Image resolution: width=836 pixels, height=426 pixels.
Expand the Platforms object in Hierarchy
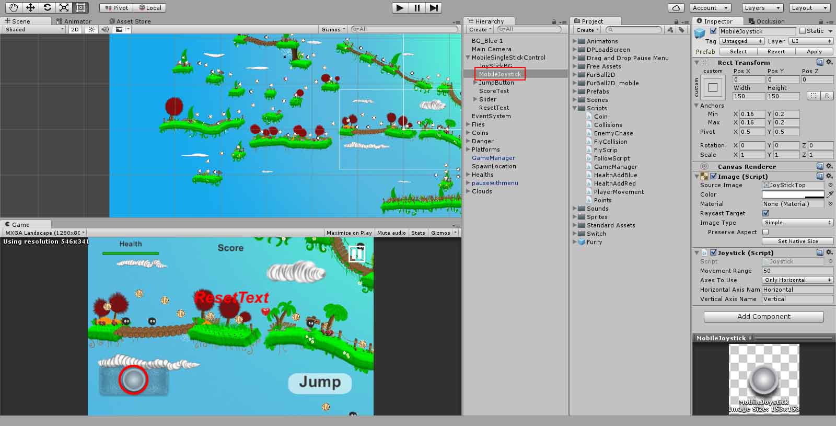[x=468, y=149]
